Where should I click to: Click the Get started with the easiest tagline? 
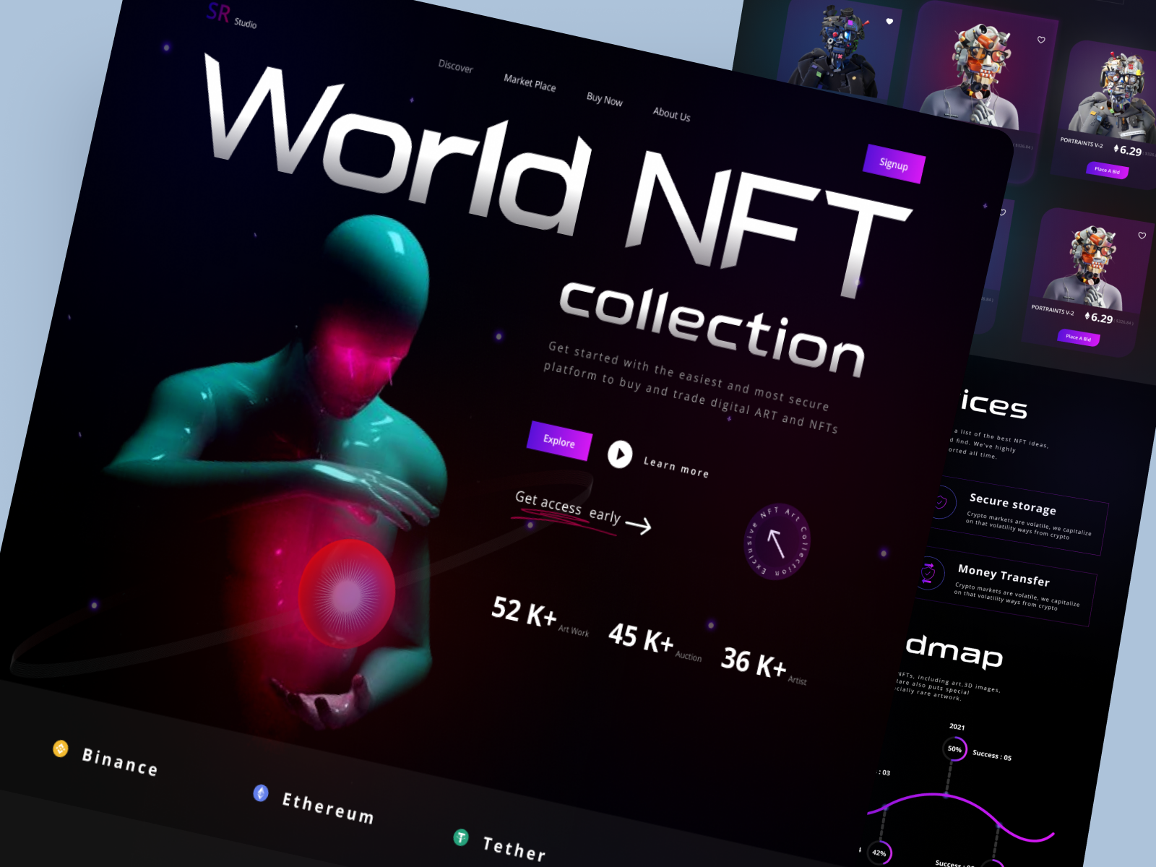tap(689, 387)
